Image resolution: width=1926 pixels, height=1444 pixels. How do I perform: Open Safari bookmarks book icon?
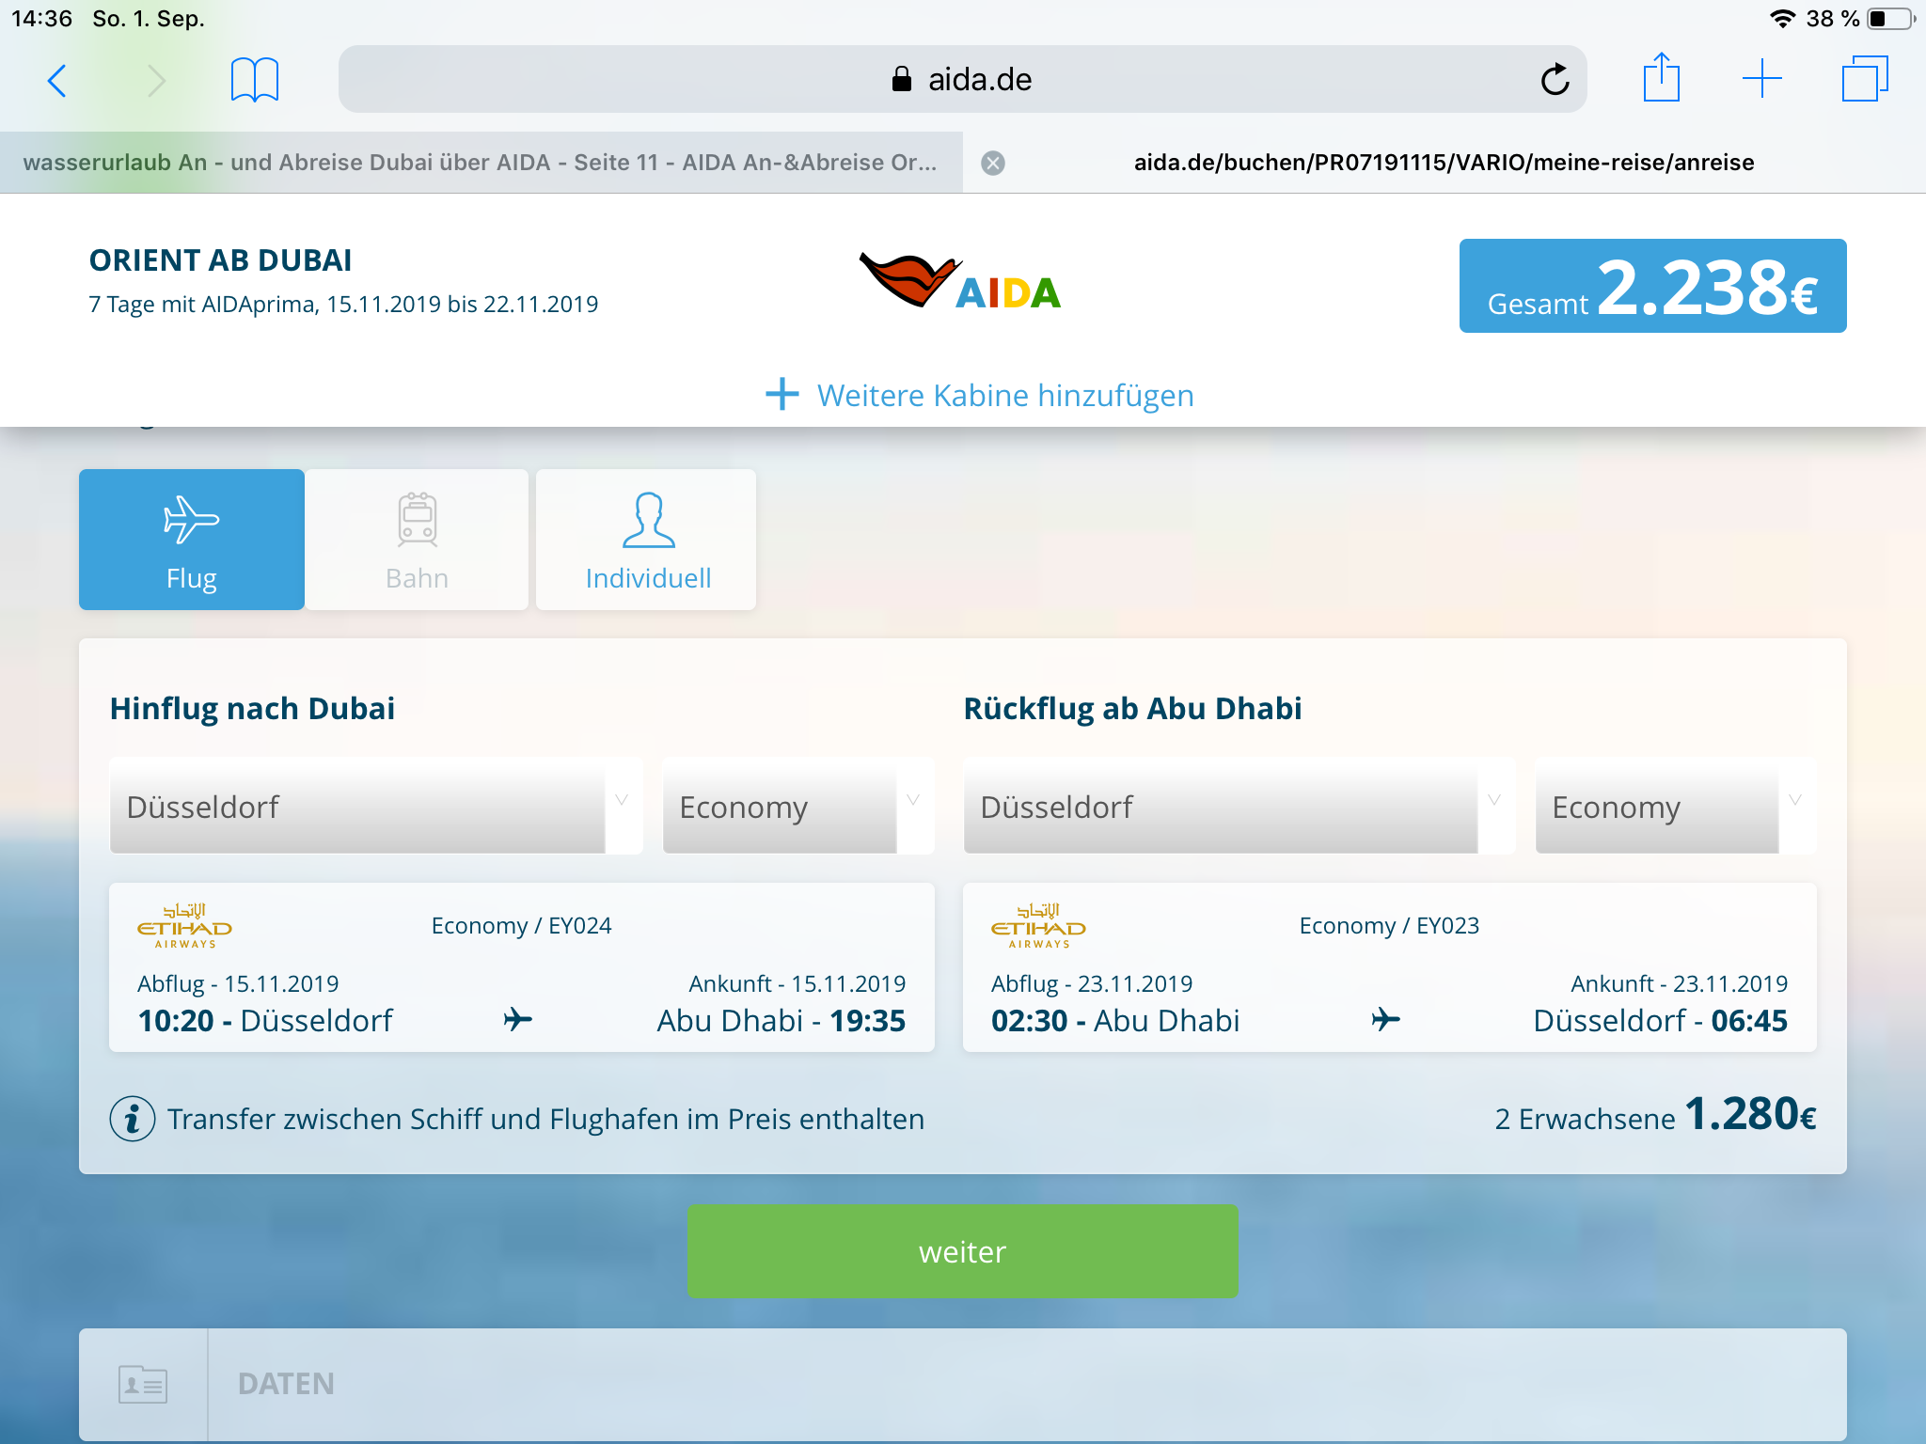click(254, 80)
